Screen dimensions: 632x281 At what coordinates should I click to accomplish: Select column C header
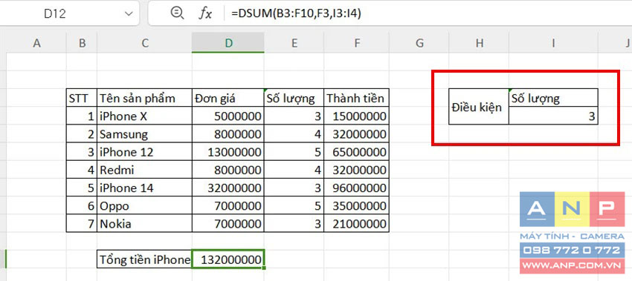click(145, 43)
